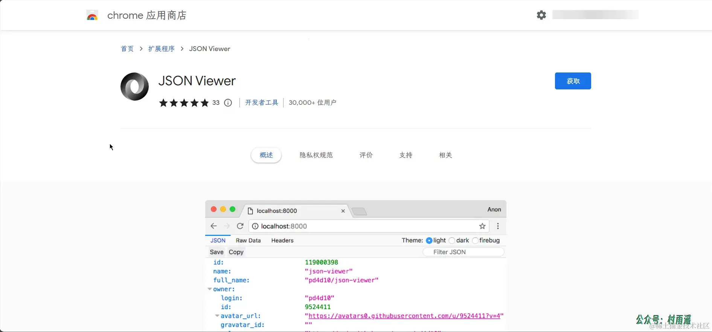Screen dimensions: 712x332
Task: Select the light theme radio button
Action: pyautogui.click(x=429, y=241)
